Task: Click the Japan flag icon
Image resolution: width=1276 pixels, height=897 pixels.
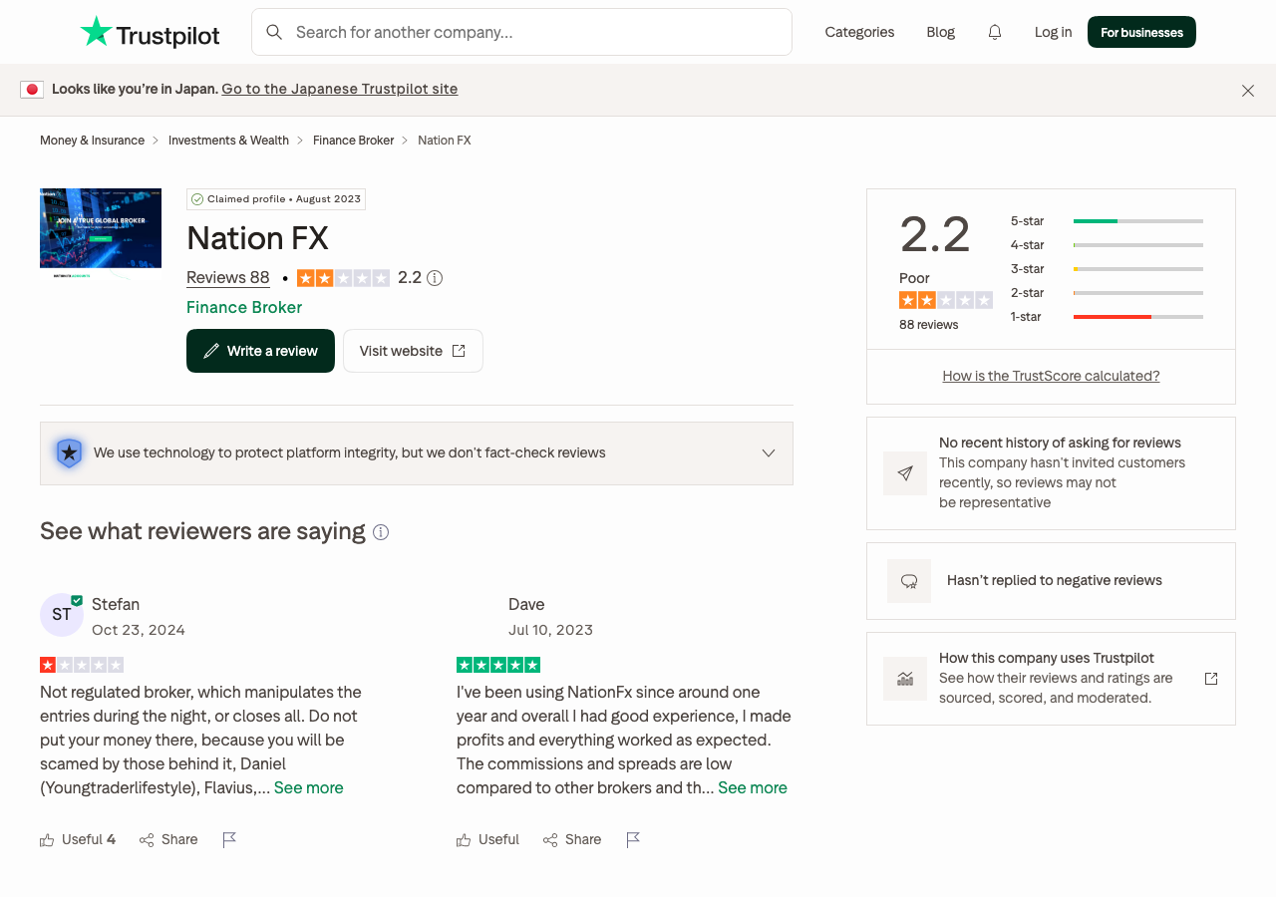Action: [32, 90]
